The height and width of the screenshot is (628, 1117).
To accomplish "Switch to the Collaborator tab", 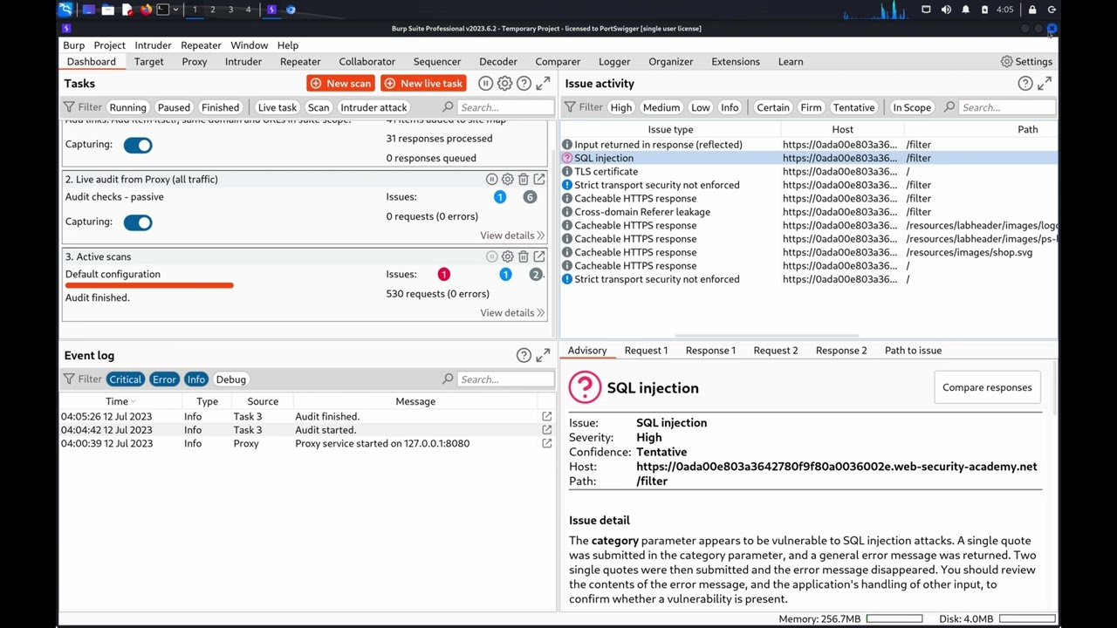I will 367,62.
